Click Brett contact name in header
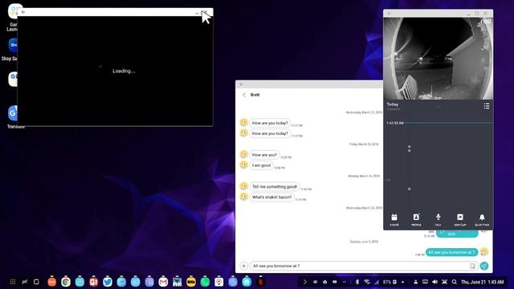Image resolution: width=514 pixels, height=289 pixels. [255, 95]
